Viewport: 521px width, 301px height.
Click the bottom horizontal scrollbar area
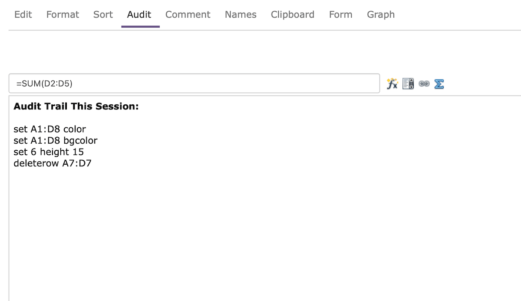pyautogui.click(x=260, y=299)
